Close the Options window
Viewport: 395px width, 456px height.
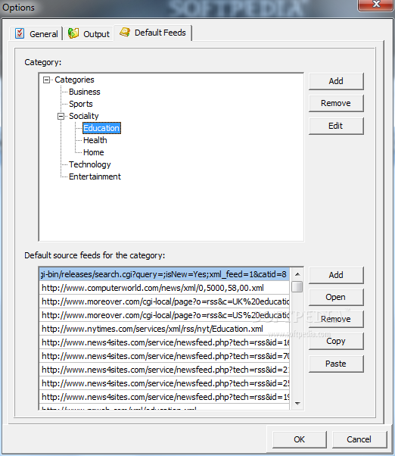376,5
